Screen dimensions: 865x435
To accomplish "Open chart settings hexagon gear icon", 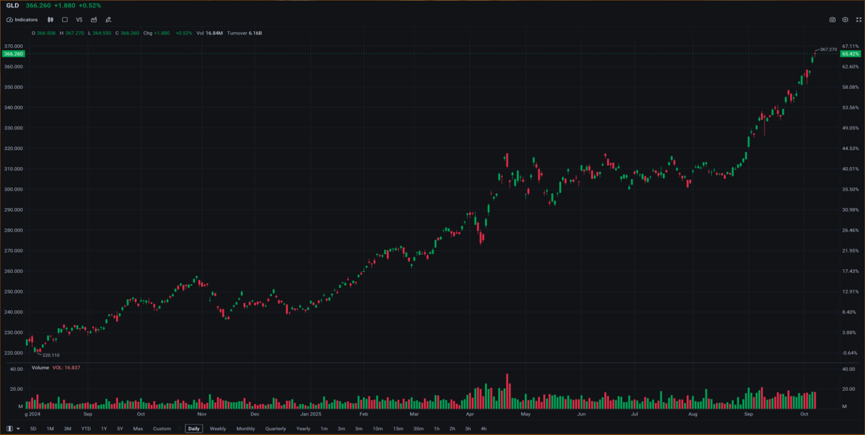I will (x=845, y=20).
